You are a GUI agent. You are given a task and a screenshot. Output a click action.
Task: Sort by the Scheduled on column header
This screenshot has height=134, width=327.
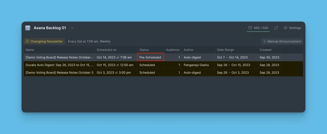point(107,50)
